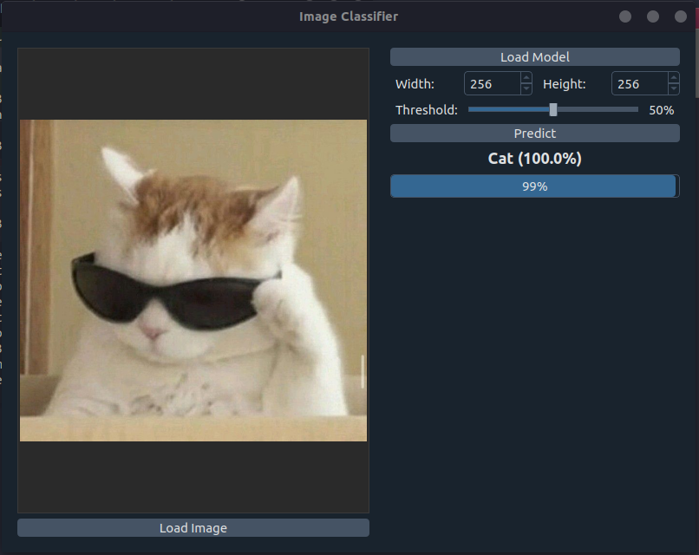Maximize the Image Classifier window
Screen dimensions: 699x555
tap(653, 16)
